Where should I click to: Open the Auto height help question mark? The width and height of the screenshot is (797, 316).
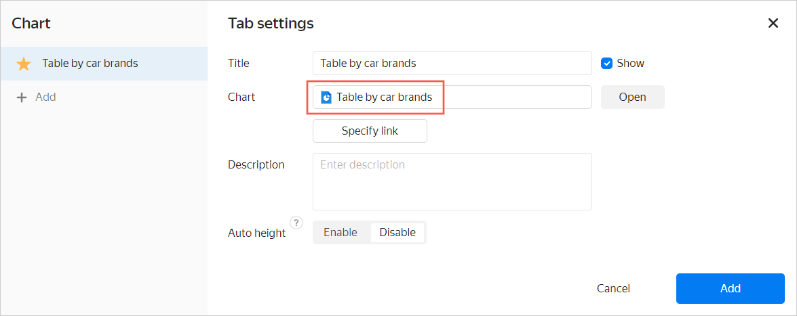[296, 223]
